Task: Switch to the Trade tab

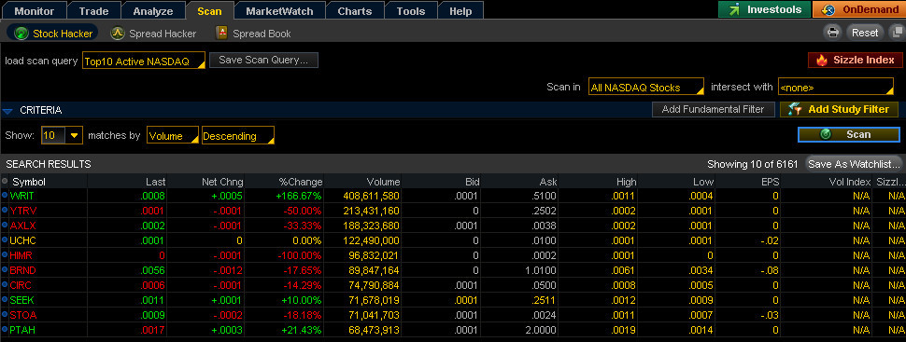Action: [x=93, y=11]
